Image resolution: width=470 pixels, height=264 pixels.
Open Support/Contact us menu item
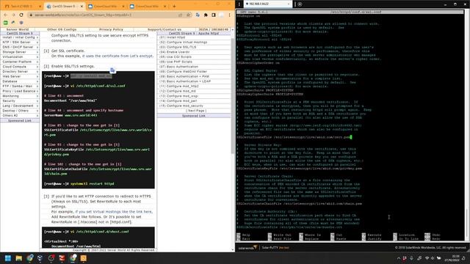[x=164, y=29]
